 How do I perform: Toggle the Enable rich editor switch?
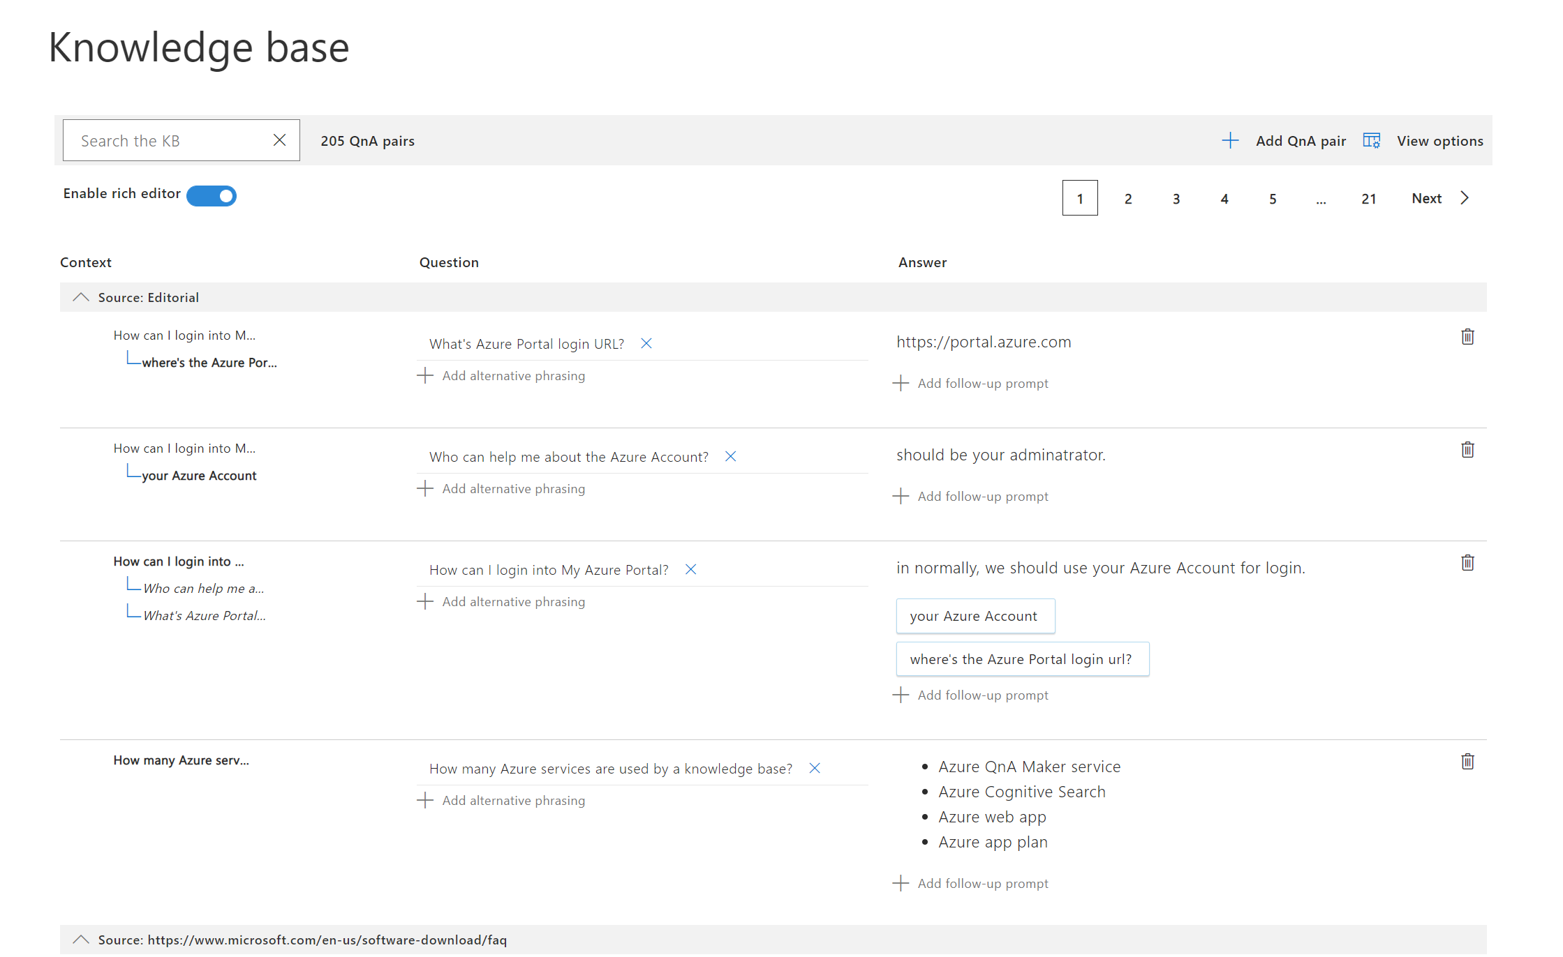point(212,196)
